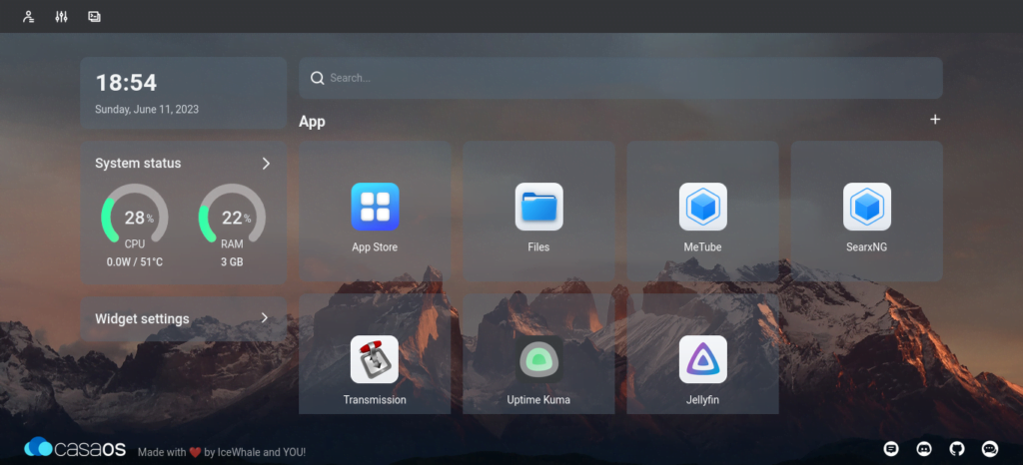Click the CasaOS logo
The height and width of the screenshot is (465, 1023).
(x=76, y=449)
